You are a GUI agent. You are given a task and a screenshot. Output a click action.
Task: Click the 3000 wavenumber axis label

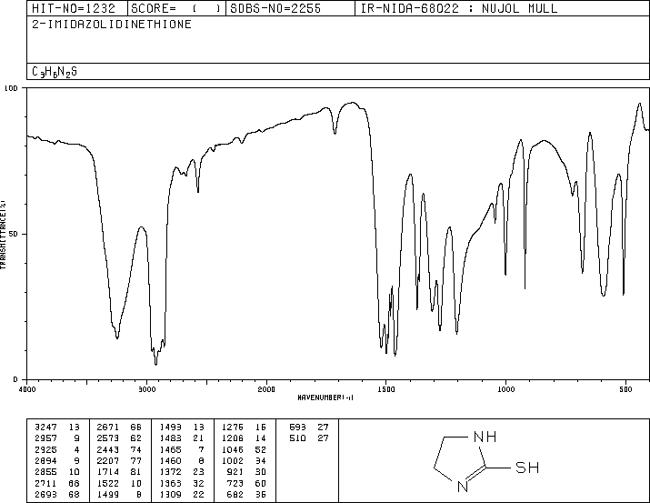(146, 389)
